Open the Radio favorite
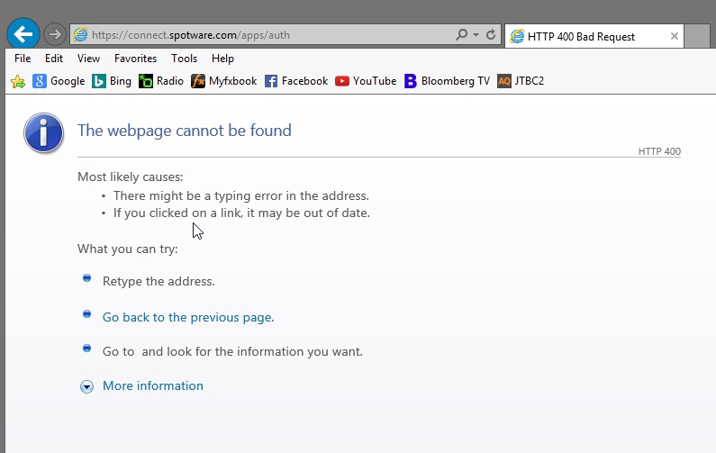Screen dimensions: 716x453 (161, 81)
